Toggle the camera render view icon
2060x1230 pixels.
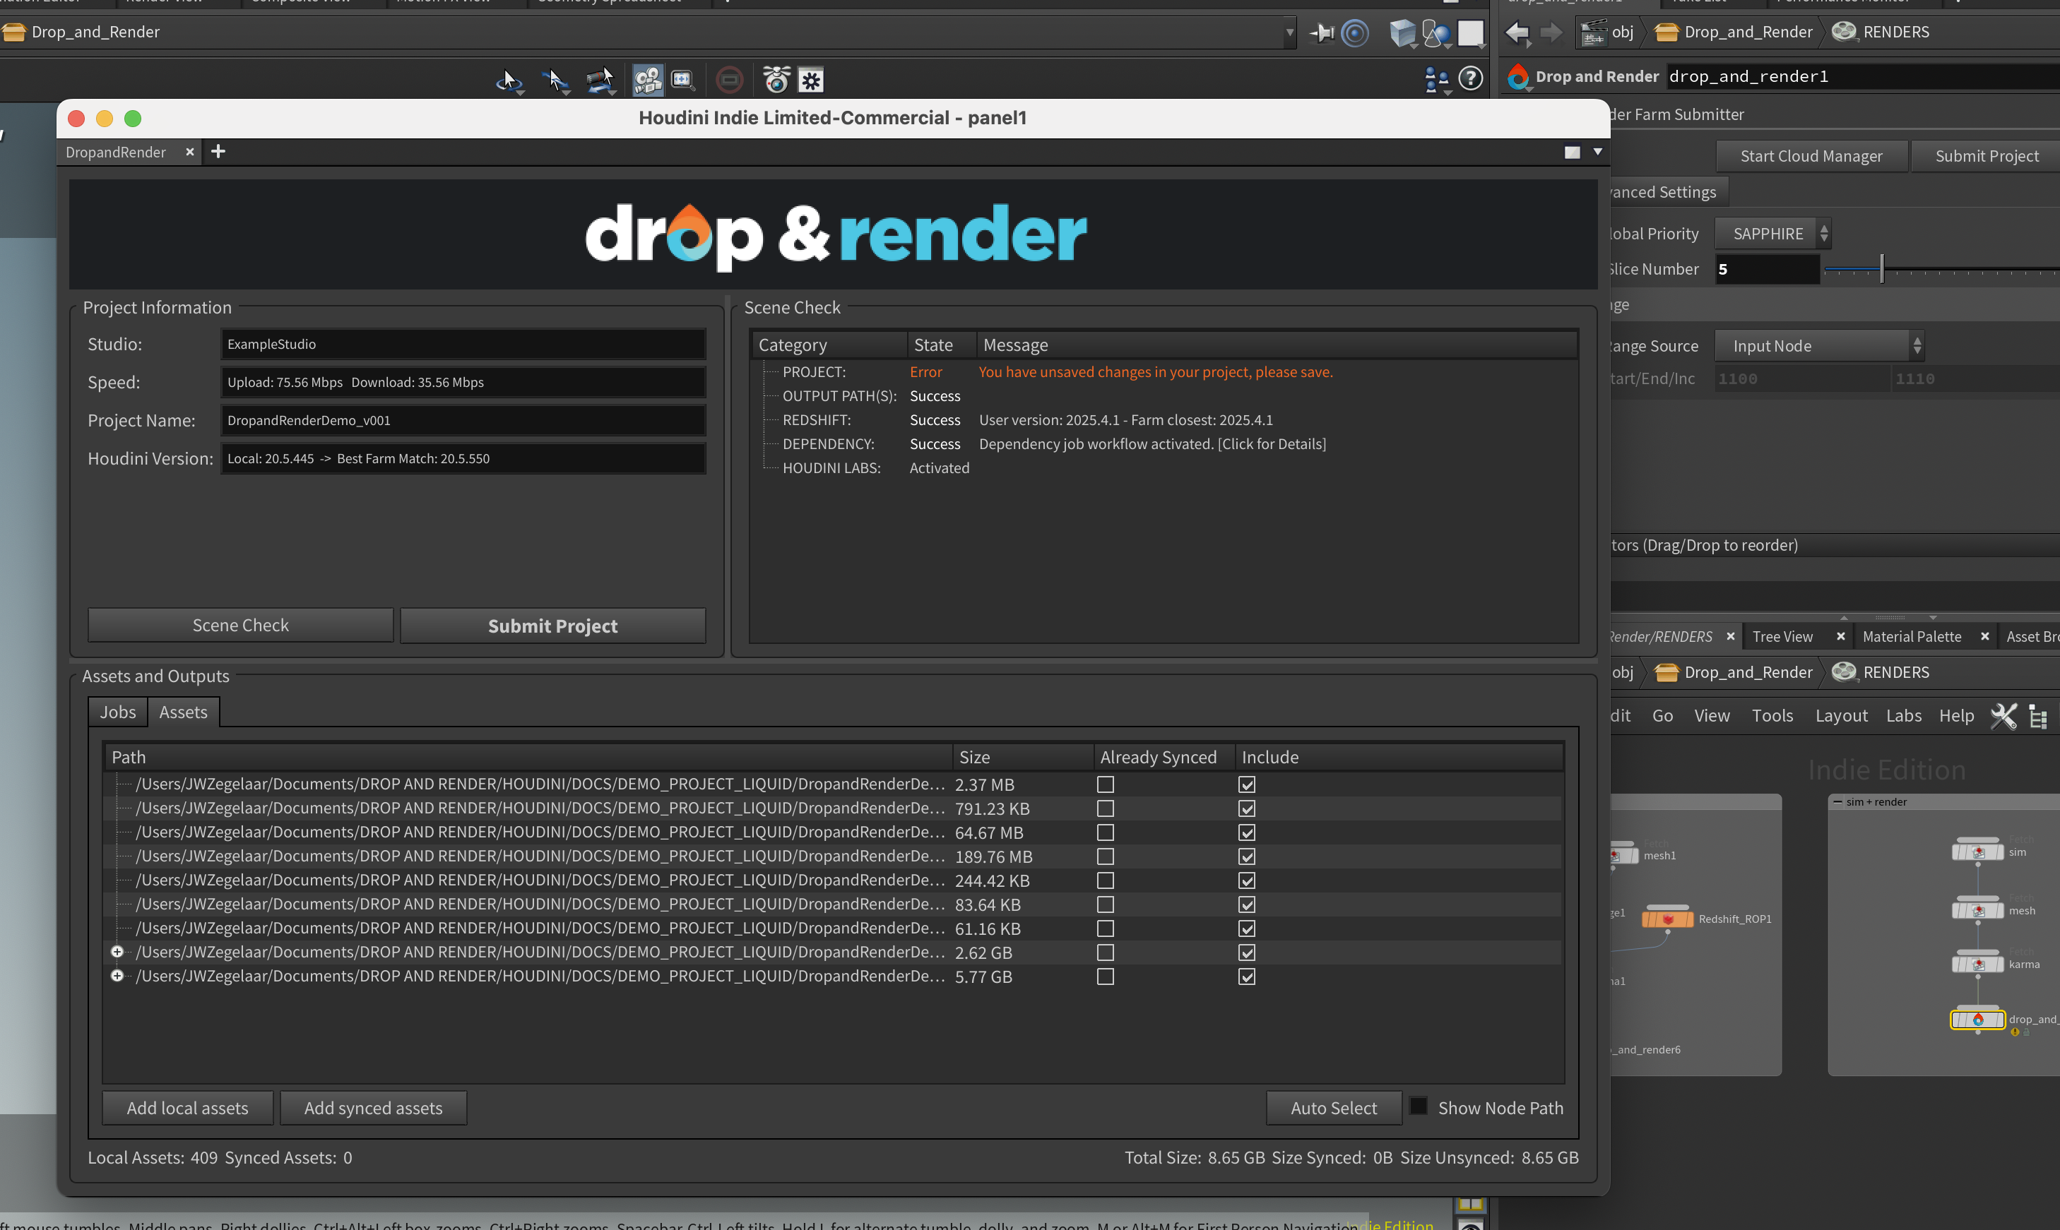click(647, 80)
